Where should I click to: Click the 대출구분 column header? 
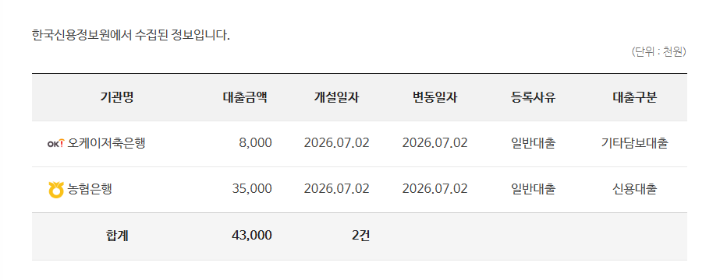(x=635, y=97)
